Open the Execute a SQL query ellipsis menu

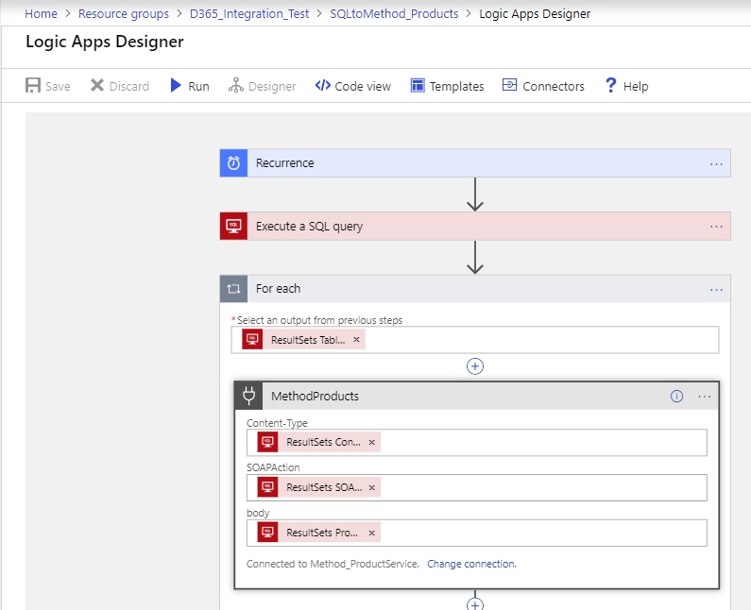click(716, 227)
